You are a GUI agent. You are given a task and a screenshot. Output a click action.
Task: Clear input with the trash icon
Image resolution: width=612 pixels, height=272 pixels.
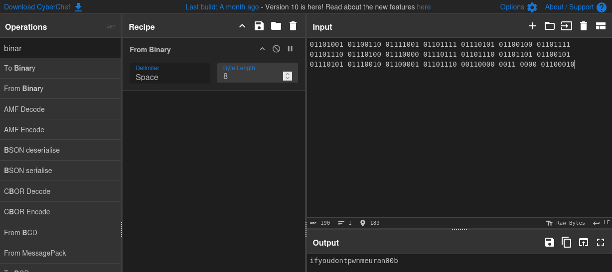584,26
